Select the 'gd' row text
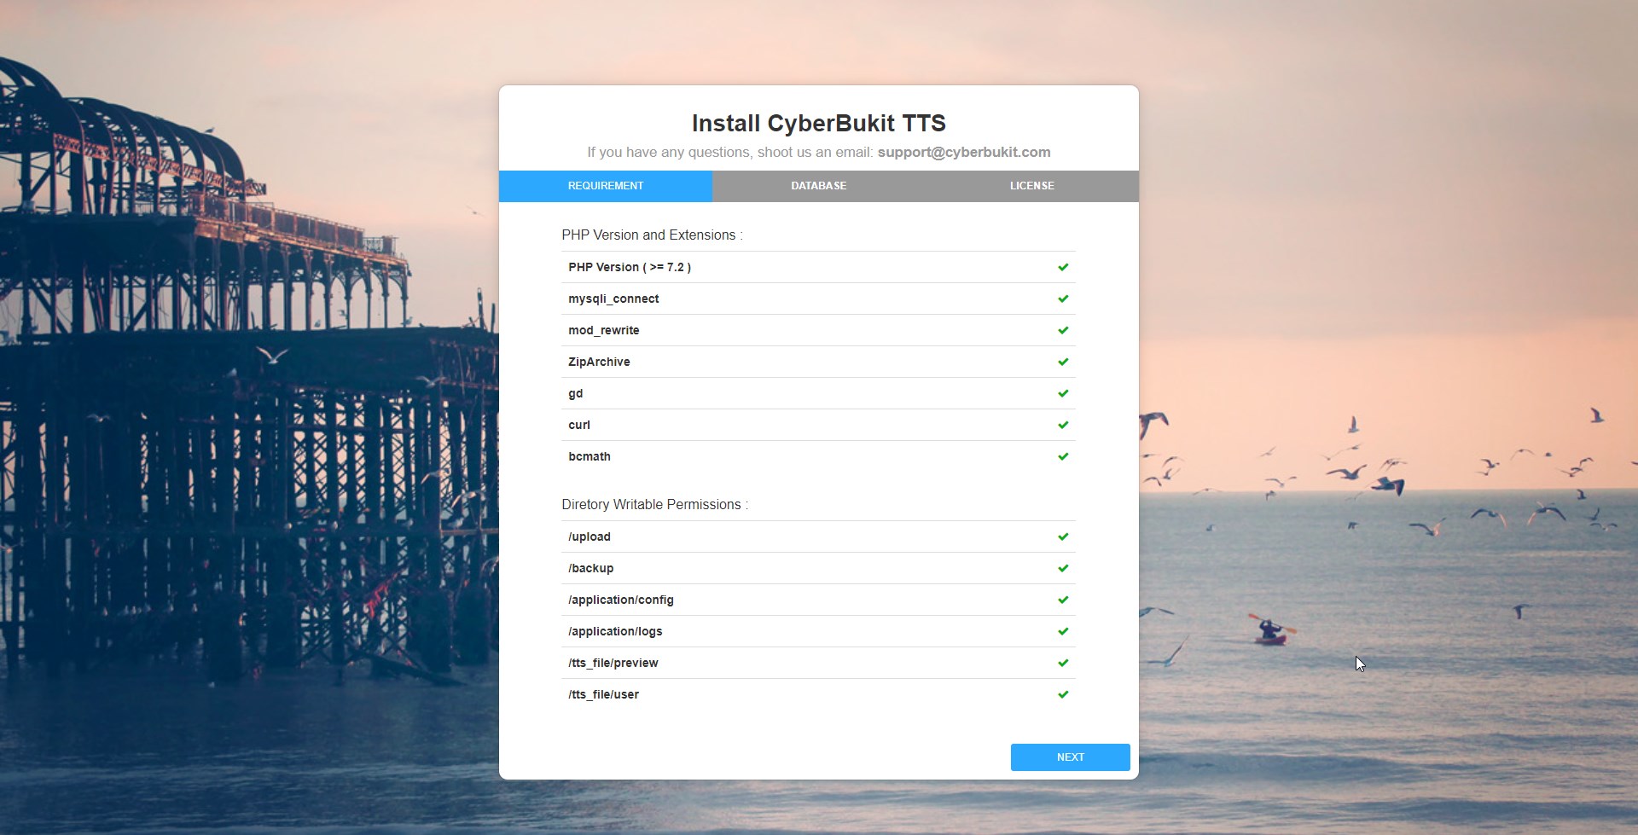 [576, 394]
